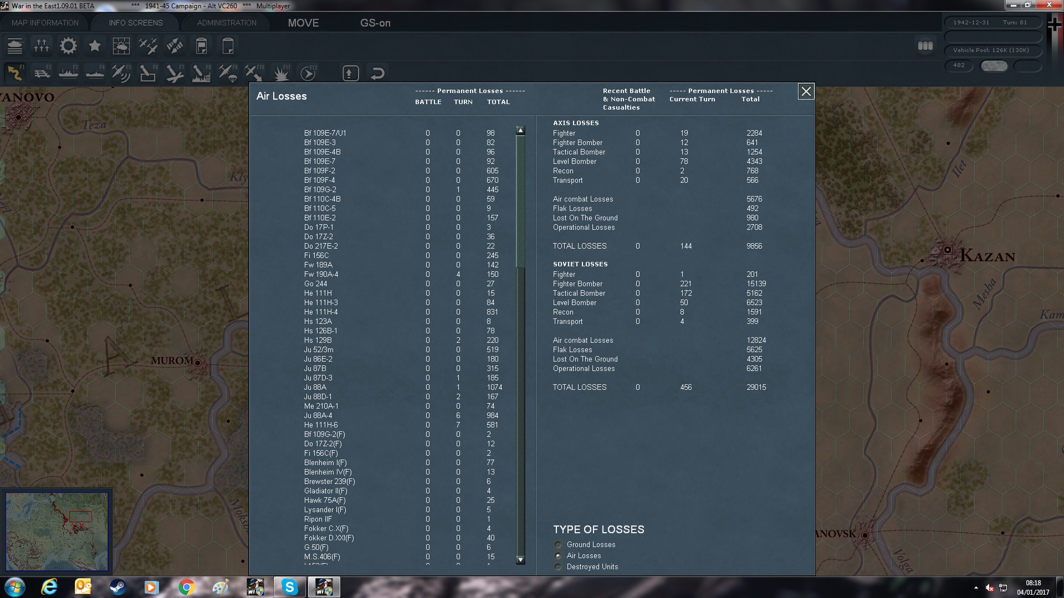Click the minimap overview thumbnail
This screenshot has width=1064, height=598.
tap(57, 530)
